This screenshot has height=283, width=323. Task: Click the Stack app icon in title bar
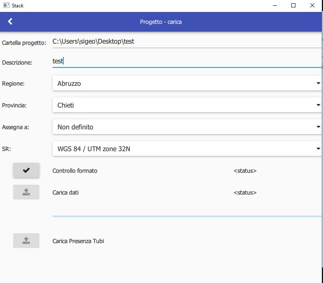tap(6, 6)
